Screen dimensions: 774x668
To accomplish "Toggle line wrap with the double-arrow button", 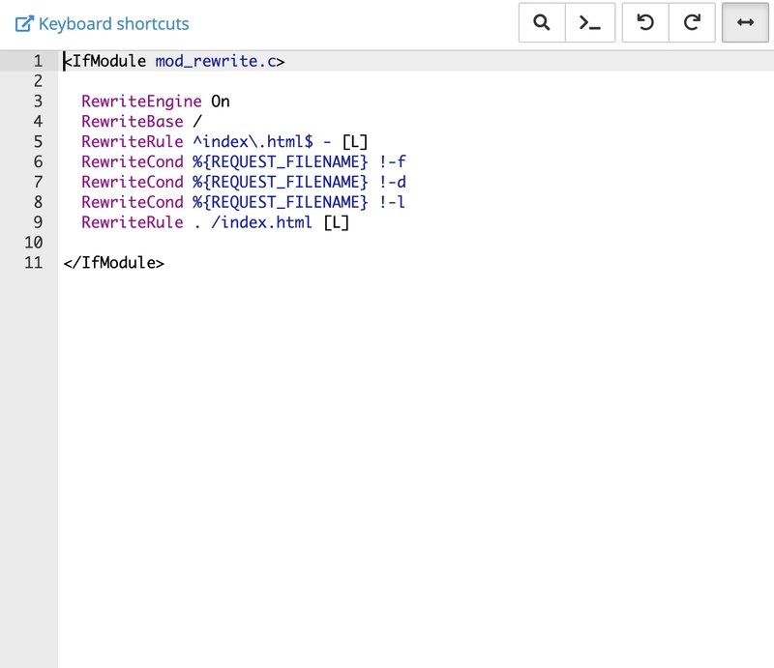I will (745, 22).
